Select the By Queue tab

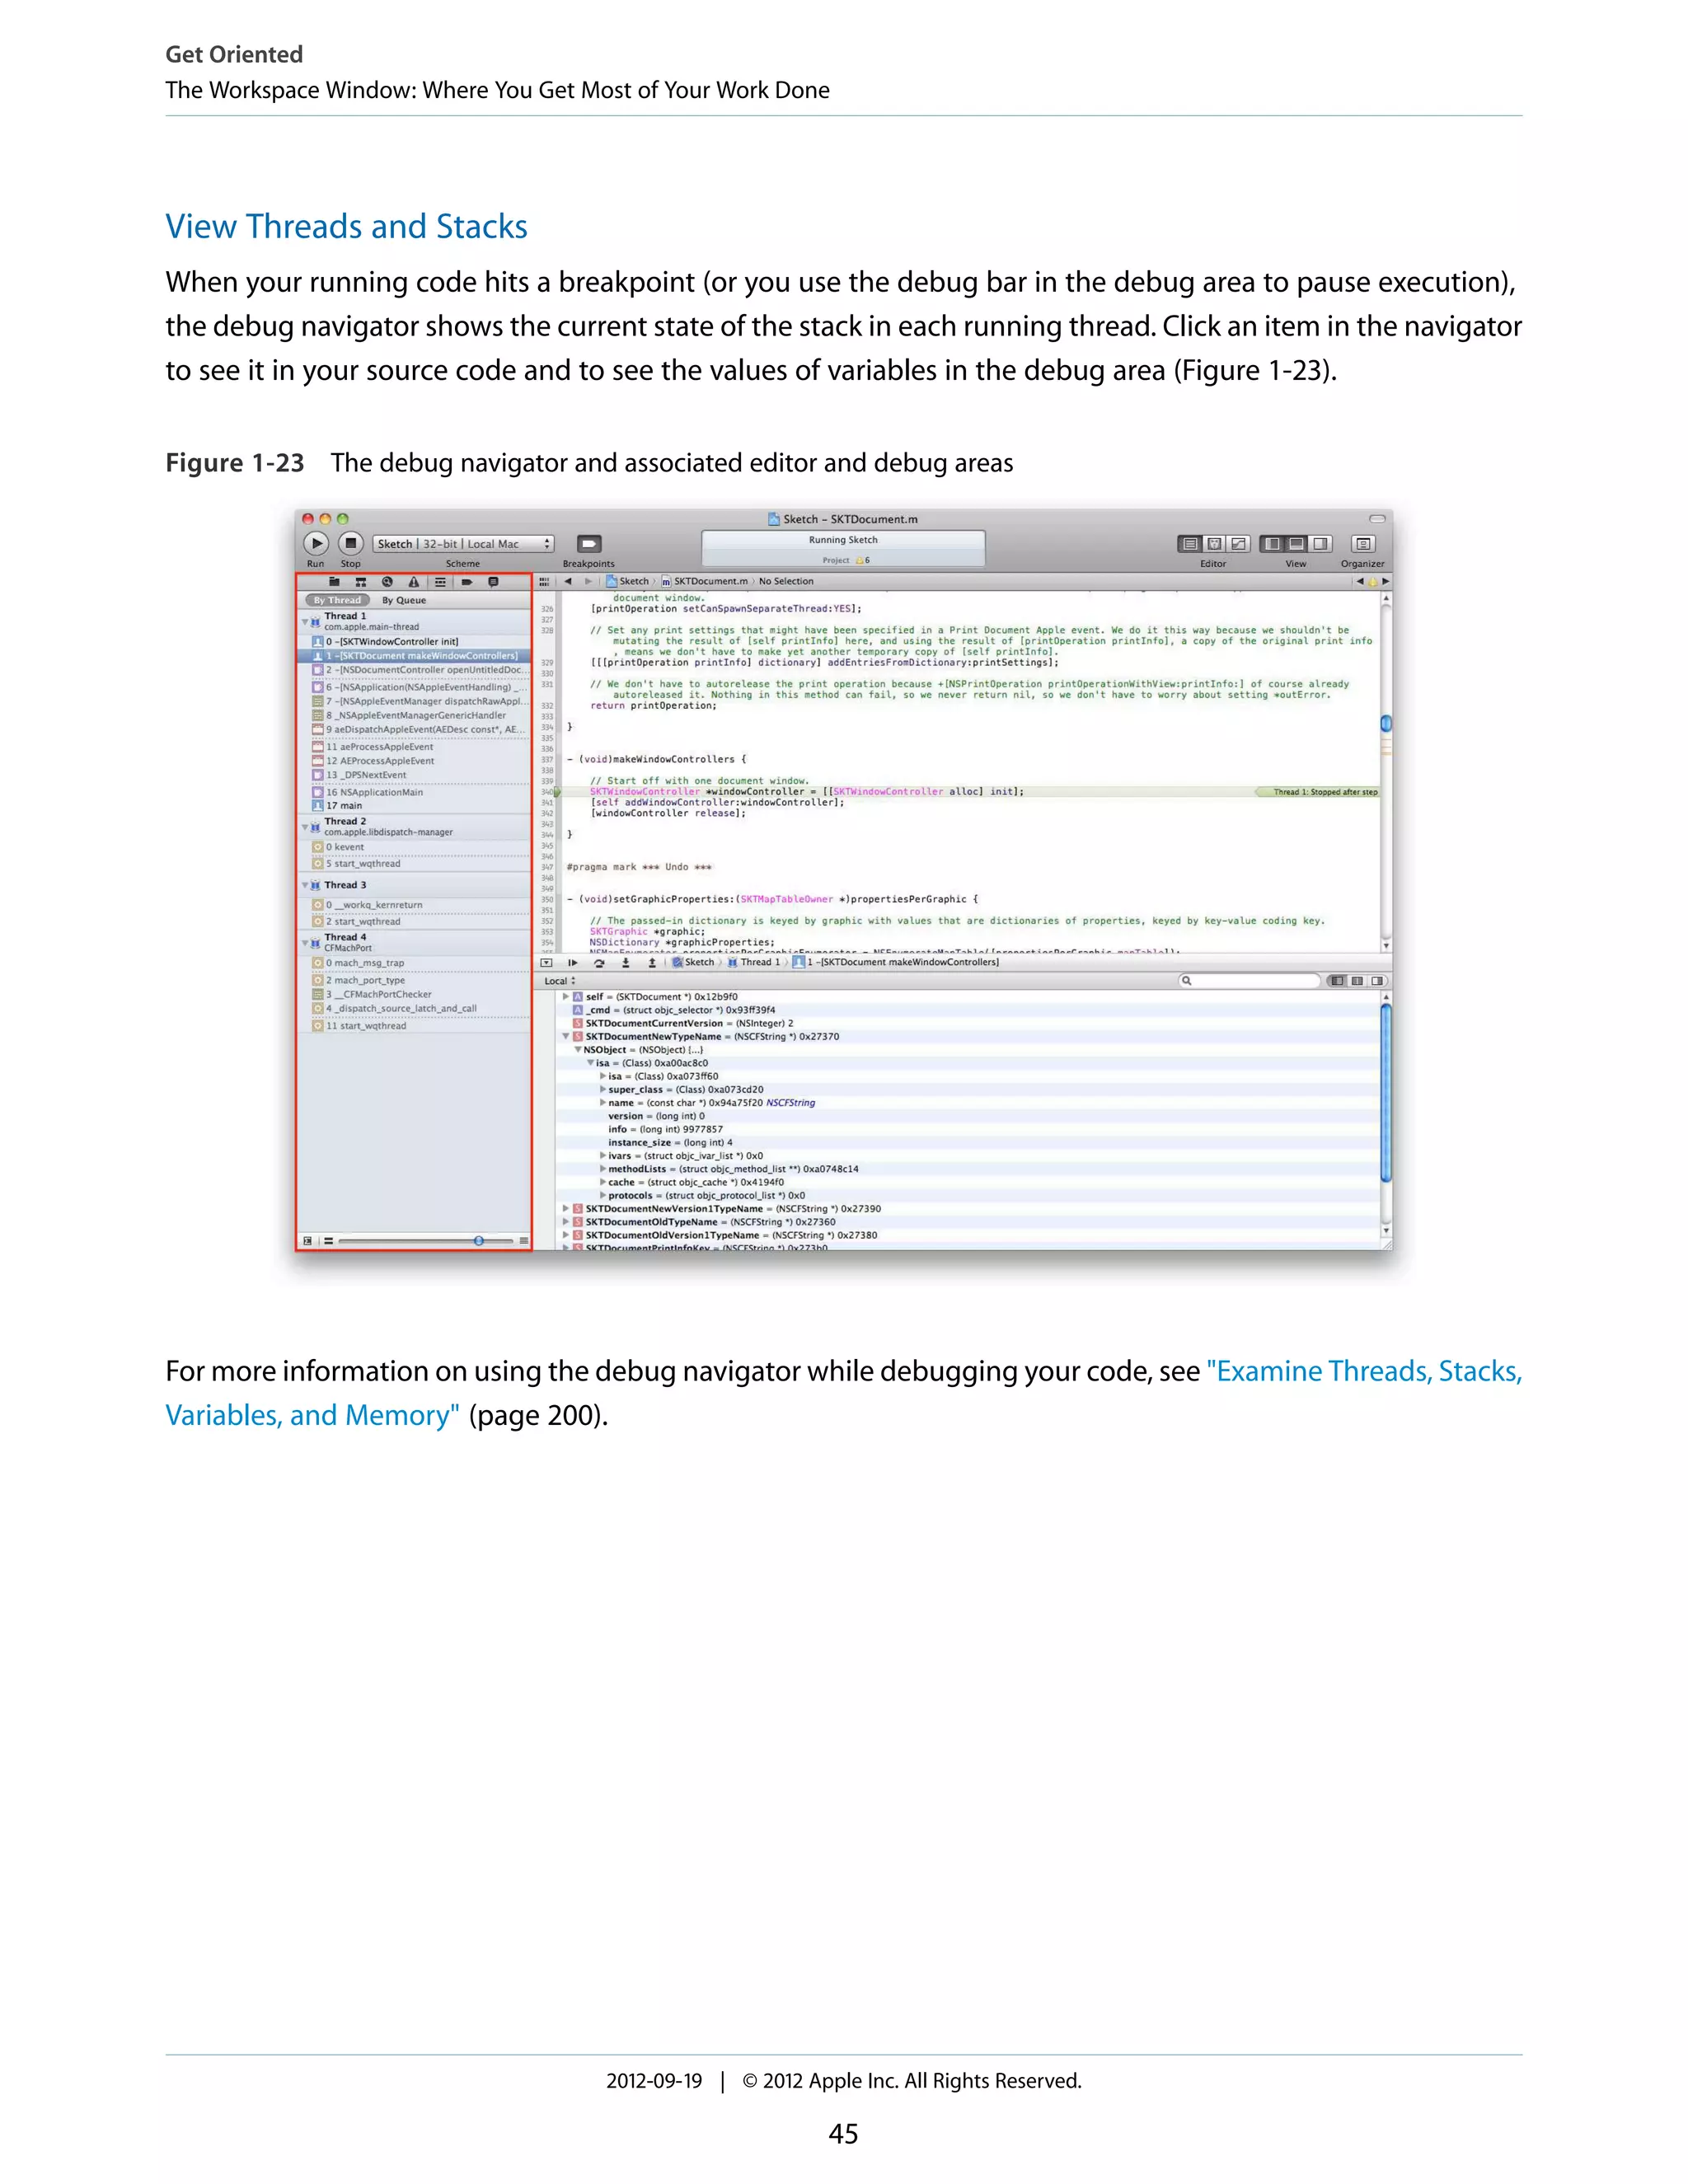click(x=404, y=600)
